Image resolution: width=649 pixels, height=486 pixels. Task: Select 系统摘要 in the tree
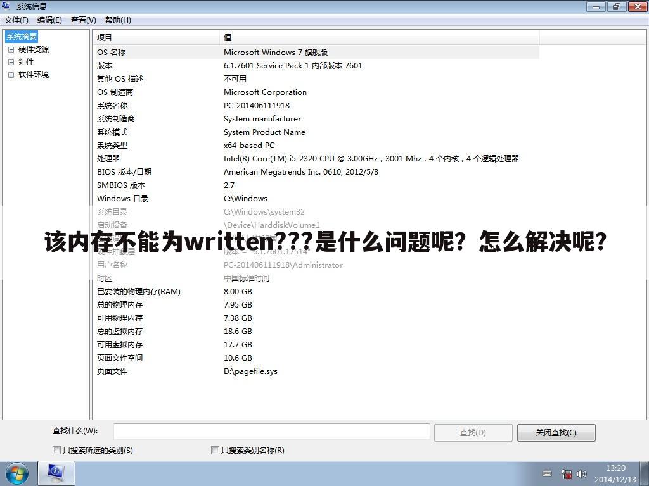[22, 36]
